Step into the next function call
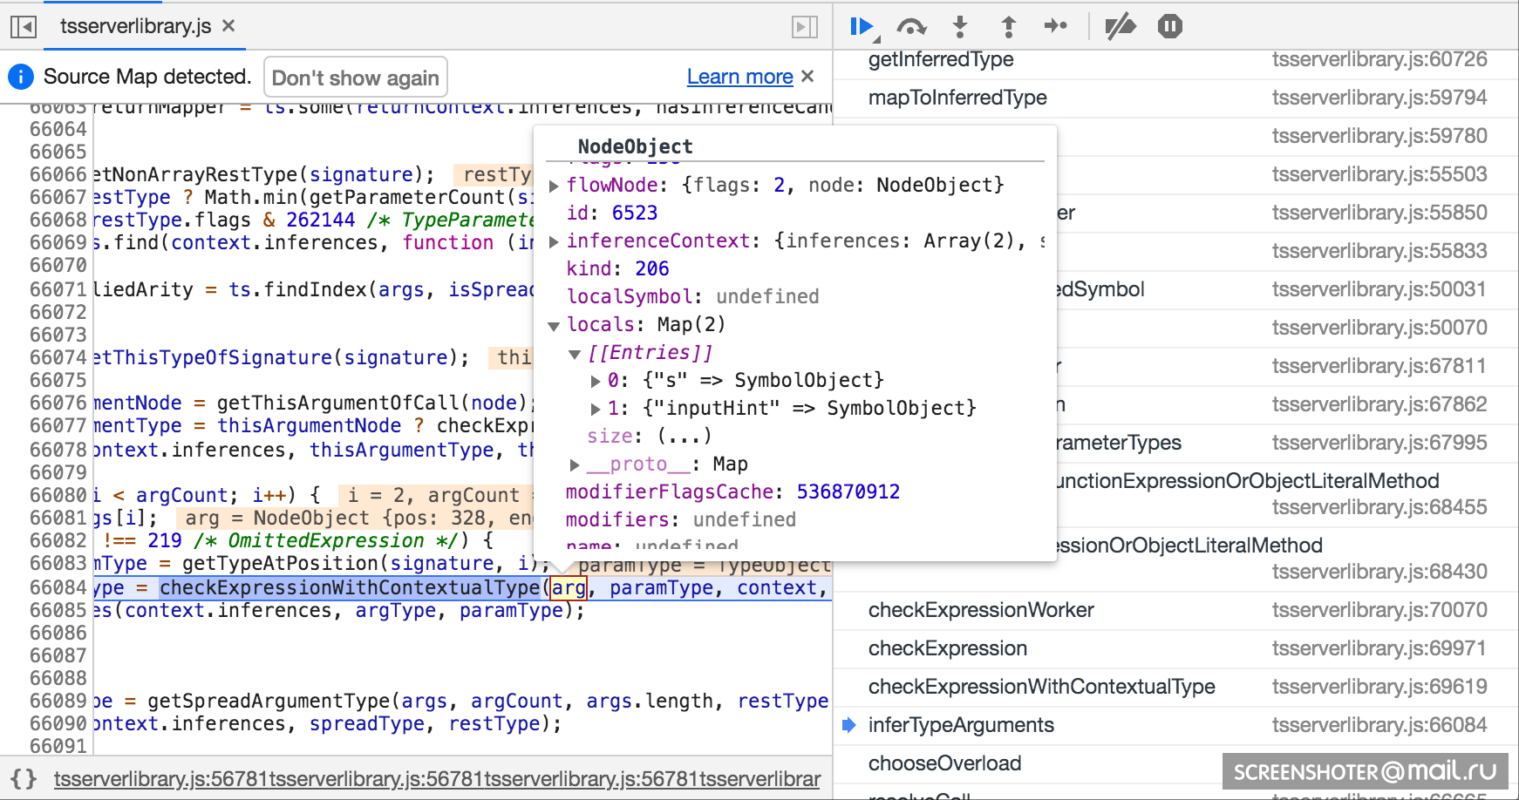The width and height of the screenshot is (1519, 800). pyautogui.click(x=960, y=27)
